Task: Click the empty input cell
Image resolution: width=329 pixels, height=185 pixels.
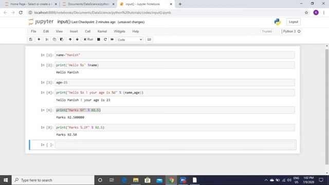Action: coord(175,145)
